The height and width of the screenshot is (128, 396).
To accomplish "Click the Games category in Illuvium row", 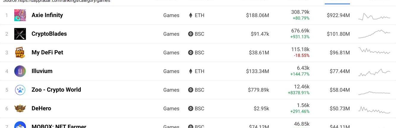I will (171, 71).
